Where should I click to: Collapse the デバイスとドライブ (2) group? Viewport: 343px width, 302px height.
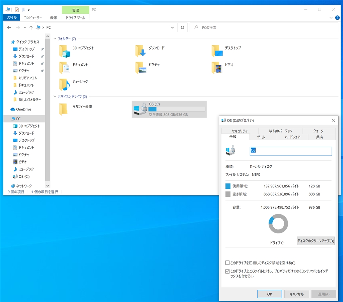pos(55,96)
